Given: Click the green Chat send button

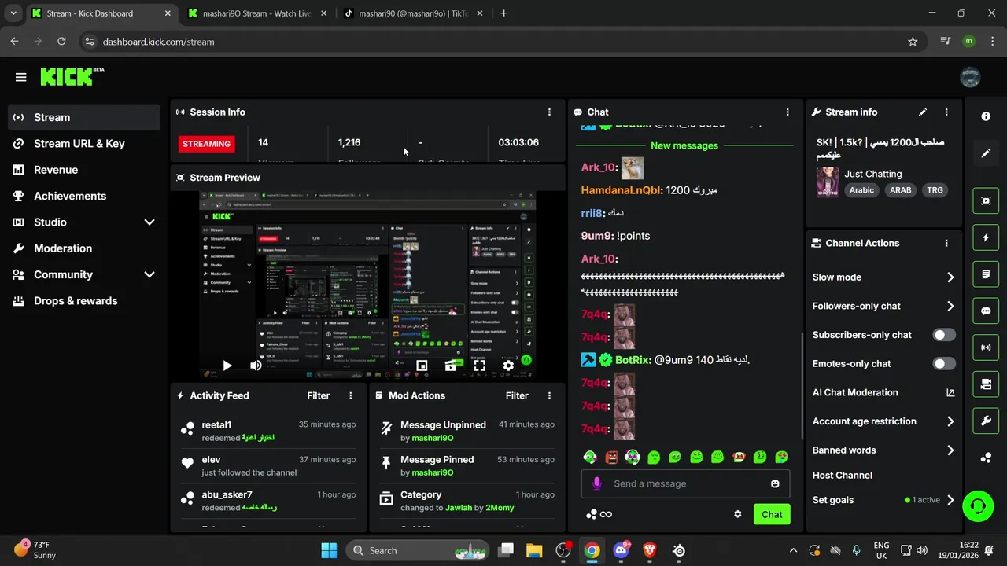Looking at the screenshot, I should [x=772, y=515].
